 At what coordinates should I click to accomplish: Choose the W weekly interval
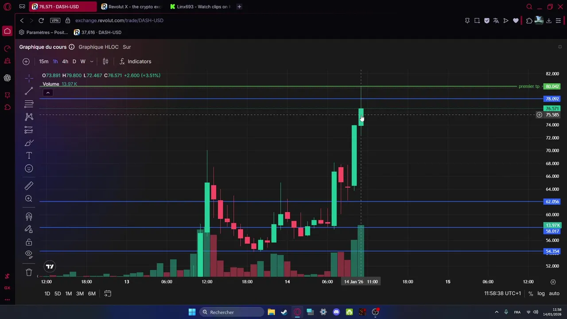point(83,62)
